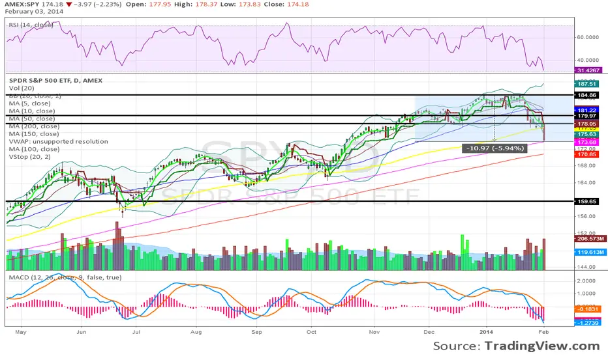Click the Sep label on the time axis

point(256,332)
